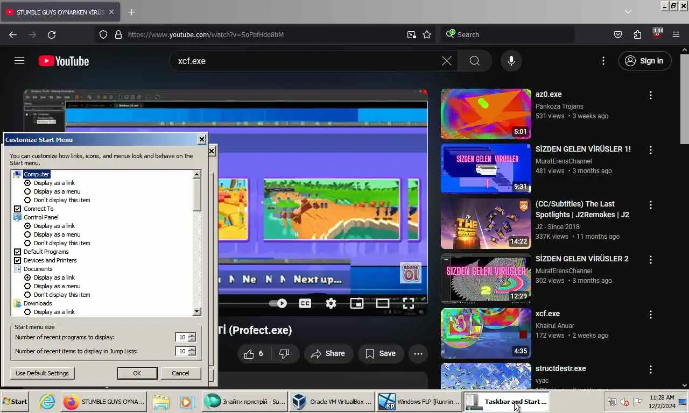Like the video with thumbs up

254,353
